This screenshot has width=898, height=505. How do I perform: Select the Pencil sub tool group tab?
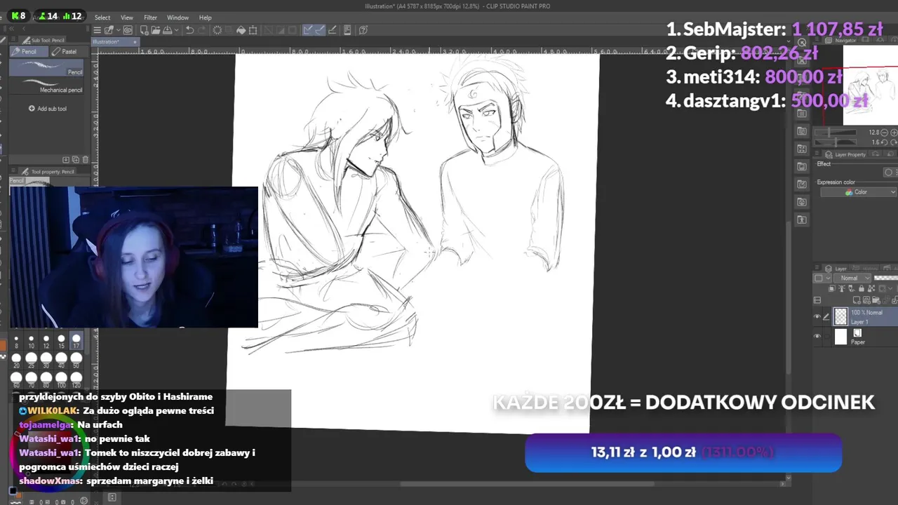29,51
